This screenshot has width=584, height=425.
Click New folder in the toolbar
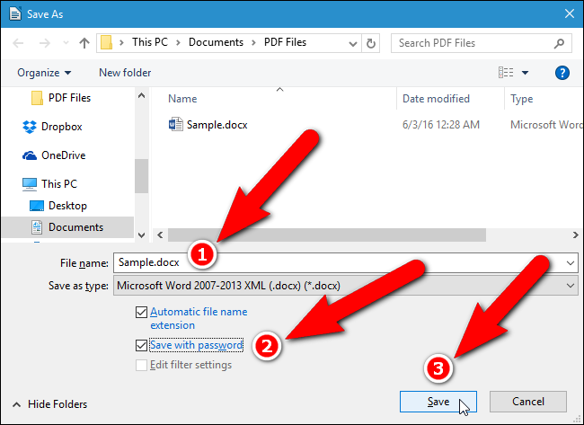125,73
